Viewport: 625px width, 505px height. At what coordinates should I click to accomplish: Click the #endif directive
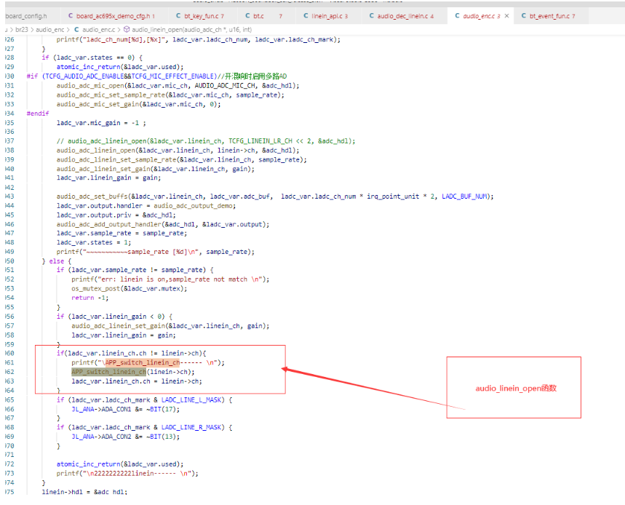(x=38, y=114)
